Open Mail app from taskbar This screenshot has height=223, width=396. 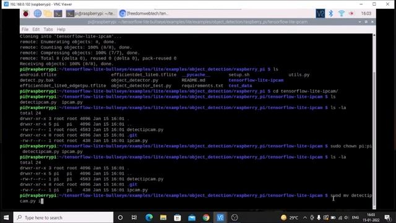point(192,217)
